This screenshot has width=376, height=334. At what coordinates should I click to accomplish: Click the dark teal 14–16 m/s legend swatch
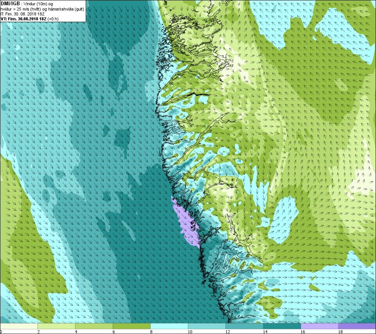pos(282,326)
